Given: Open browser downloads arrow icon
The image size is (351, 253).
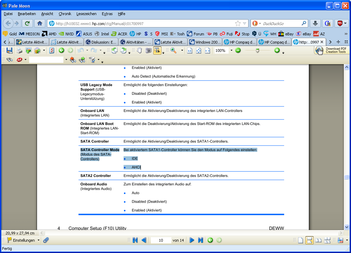Looking at the screenshot, I should [315, 23].
